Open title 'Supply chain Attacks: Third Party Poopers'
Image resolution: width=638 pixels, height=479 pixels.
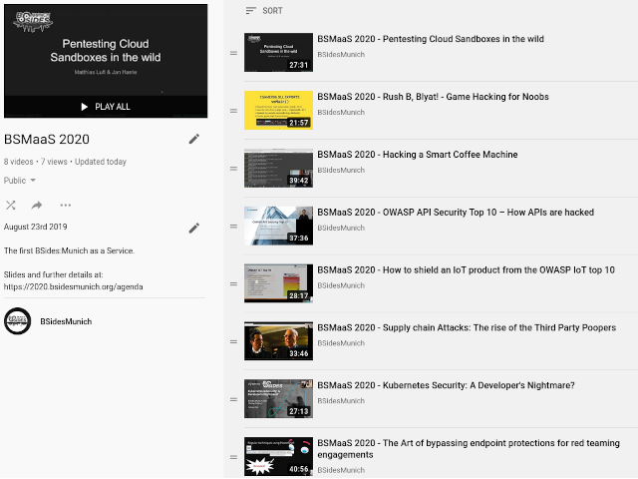[467, 328]
